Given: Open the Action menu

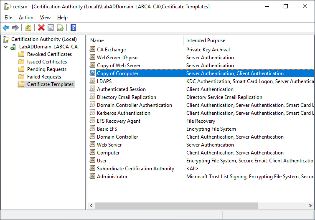Looking at the screenshot, I should click(26, 18).
